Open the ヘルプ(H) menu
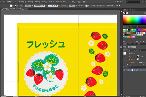The image size is (146, 97). (72, 2)
